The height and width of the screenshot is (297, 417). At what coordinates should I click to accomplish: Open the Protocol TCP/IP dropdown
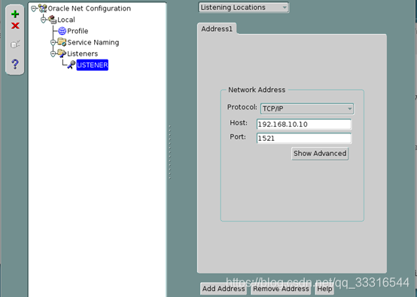pyautogui.click(x=307, y=109)
